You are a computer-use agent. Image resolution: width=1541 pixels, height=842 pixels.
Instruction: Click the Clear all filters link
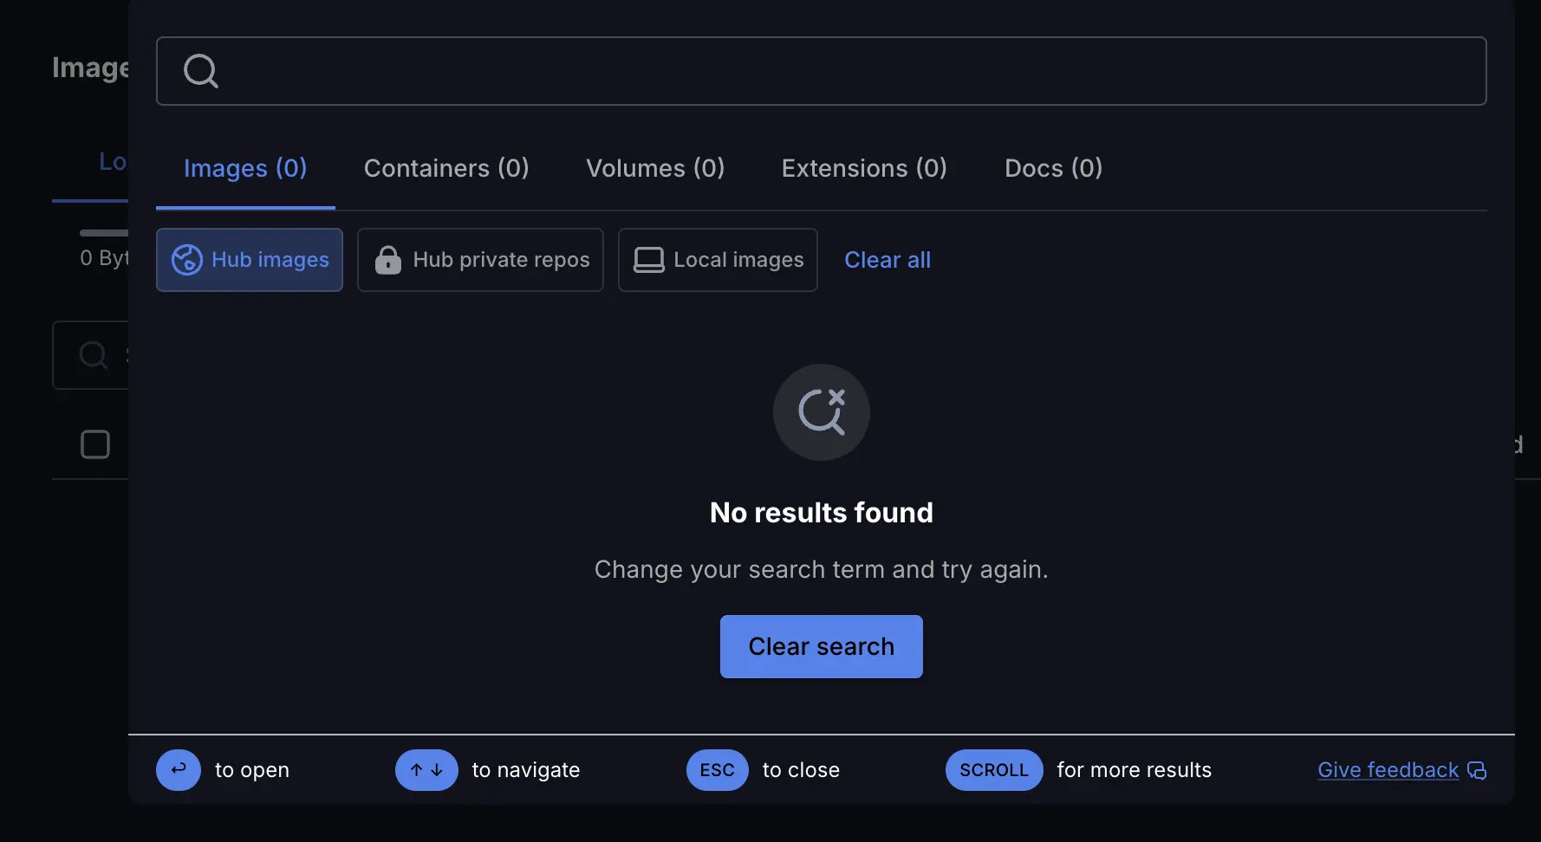coord(887,260)
